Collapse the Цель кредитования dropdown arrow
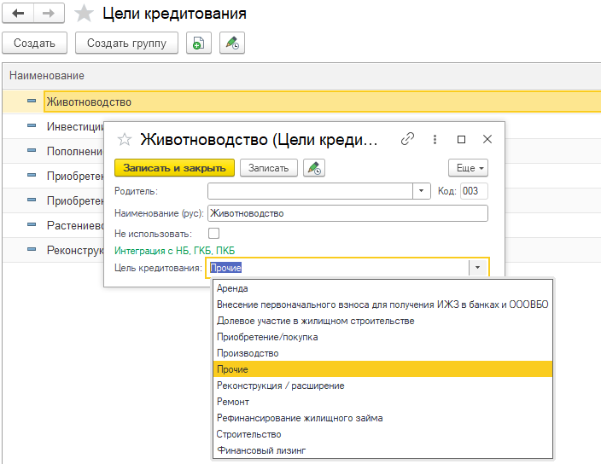601x464 pixels. tap(477, 268)
